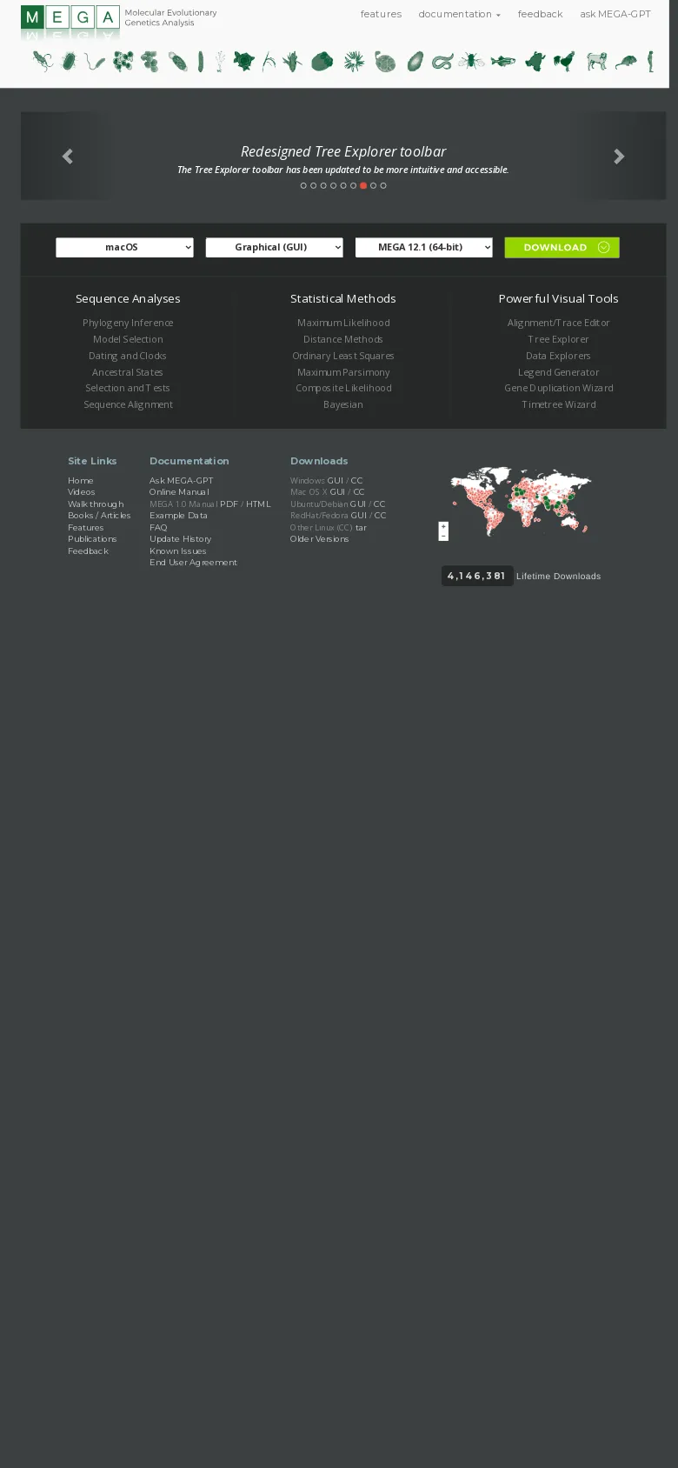Viewport: 678px width, 1468px height.
Task: Zoom in on the downloads map
Action: (x=443, y=526)
